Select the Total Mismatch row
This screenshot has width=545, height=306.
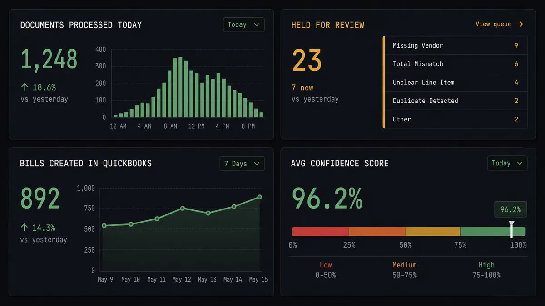456,64
